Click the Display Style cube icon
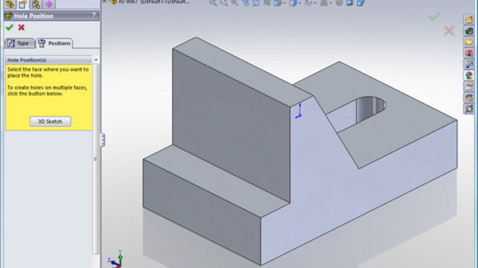 pos(293,3)
